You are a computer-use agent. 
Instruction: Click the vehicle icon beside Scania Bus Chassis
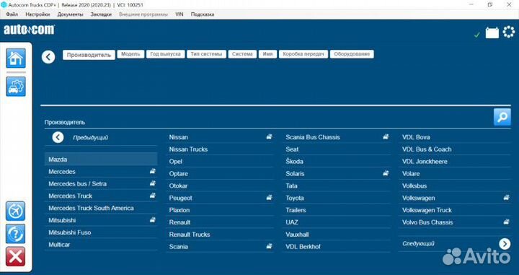[386, 136]
